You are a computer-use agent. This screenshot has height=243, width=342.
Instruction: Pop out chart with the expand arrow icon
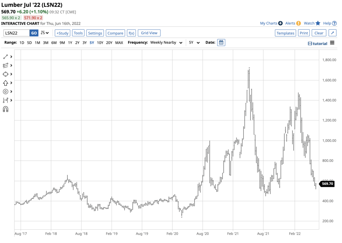(x=332, y=33)
